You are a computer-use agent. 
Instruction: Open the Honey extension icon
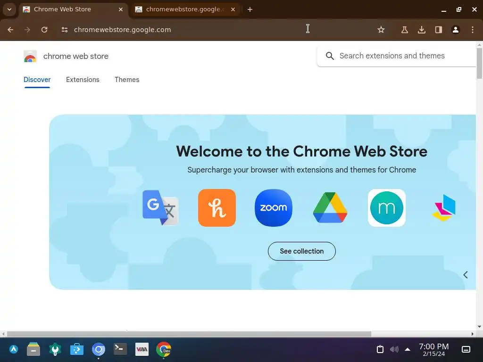[217, 208]
